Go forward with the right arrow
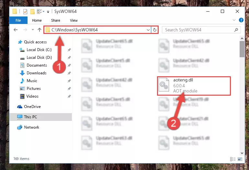 click(25, 30)
